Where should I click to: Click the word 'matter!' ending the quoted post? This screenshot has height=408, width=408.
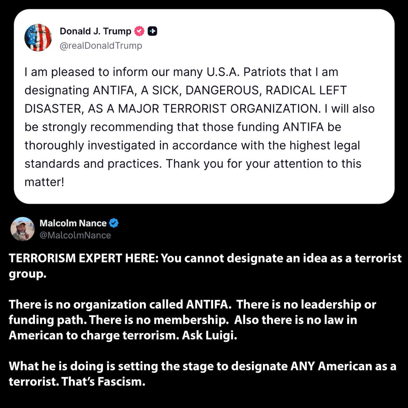click(44, 182)
